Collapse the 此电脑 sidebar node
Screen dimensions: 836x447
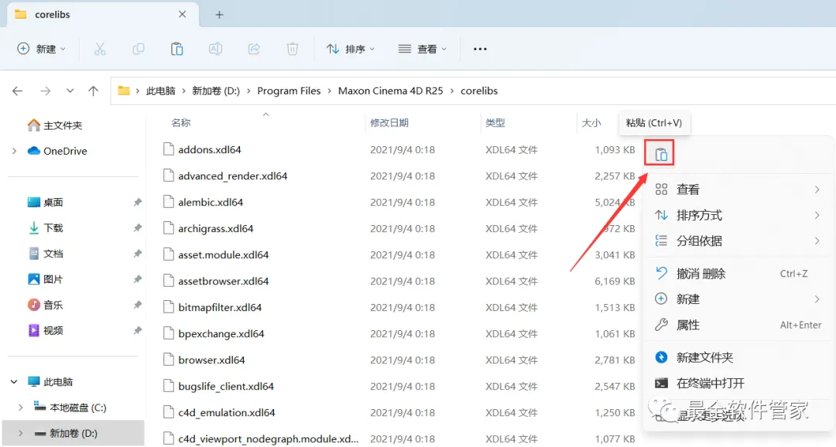click(x=15, y=381)
